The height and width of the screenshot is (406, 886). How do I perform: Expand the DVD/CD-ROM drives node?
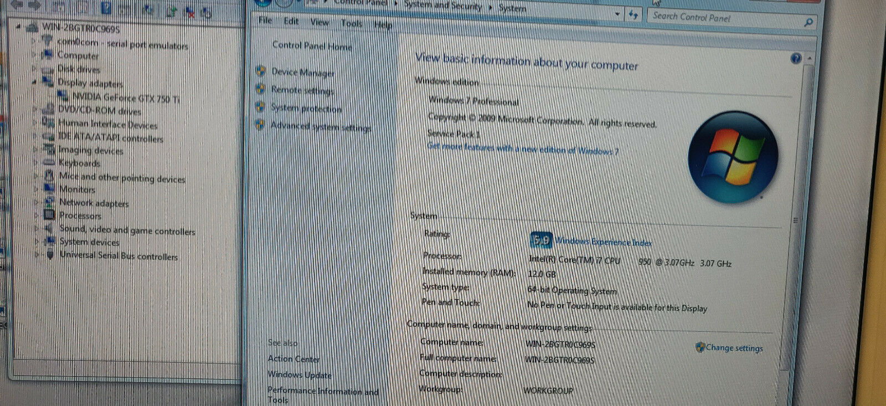tap(35, 109)
